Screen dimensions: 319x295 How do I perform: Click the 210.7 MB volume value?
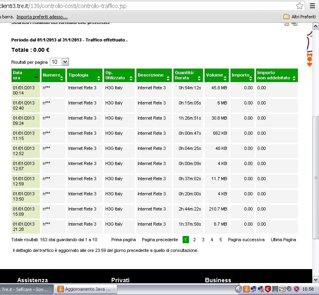tap(218, 209)
